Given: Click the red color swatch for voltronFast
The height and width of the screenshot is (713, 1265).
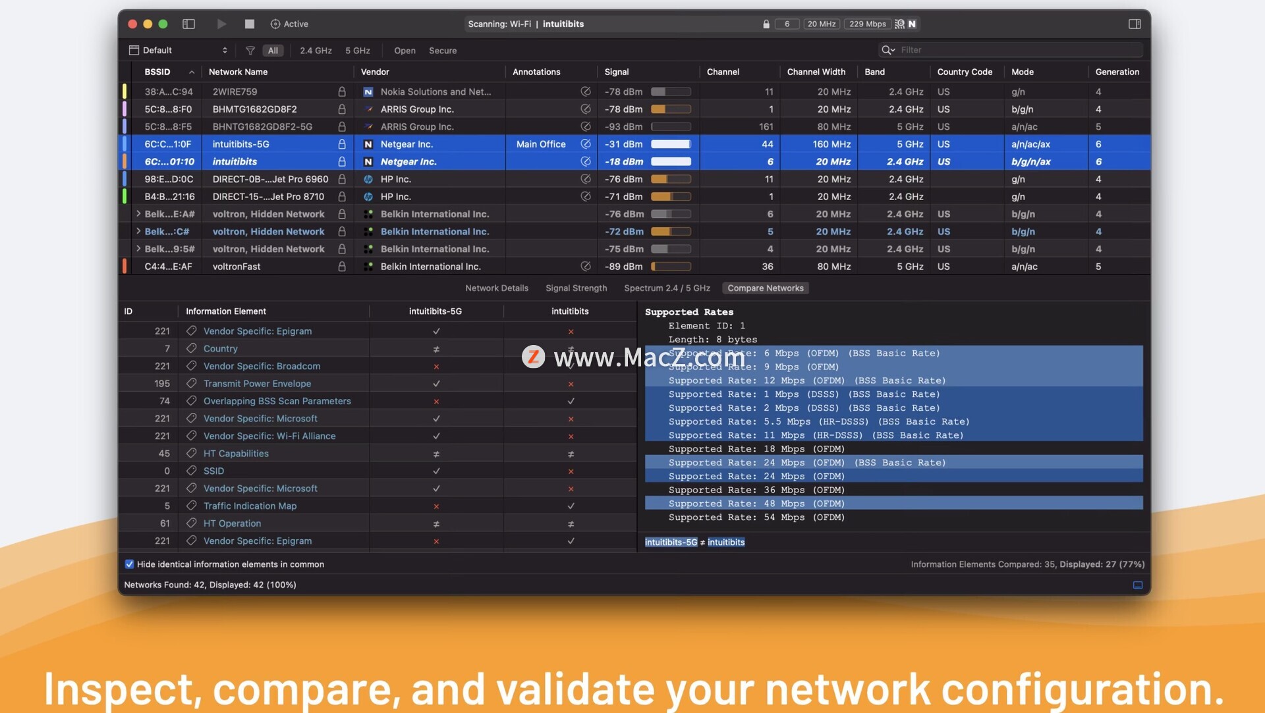Looking at the screenshot, I should tap(125, 267).
